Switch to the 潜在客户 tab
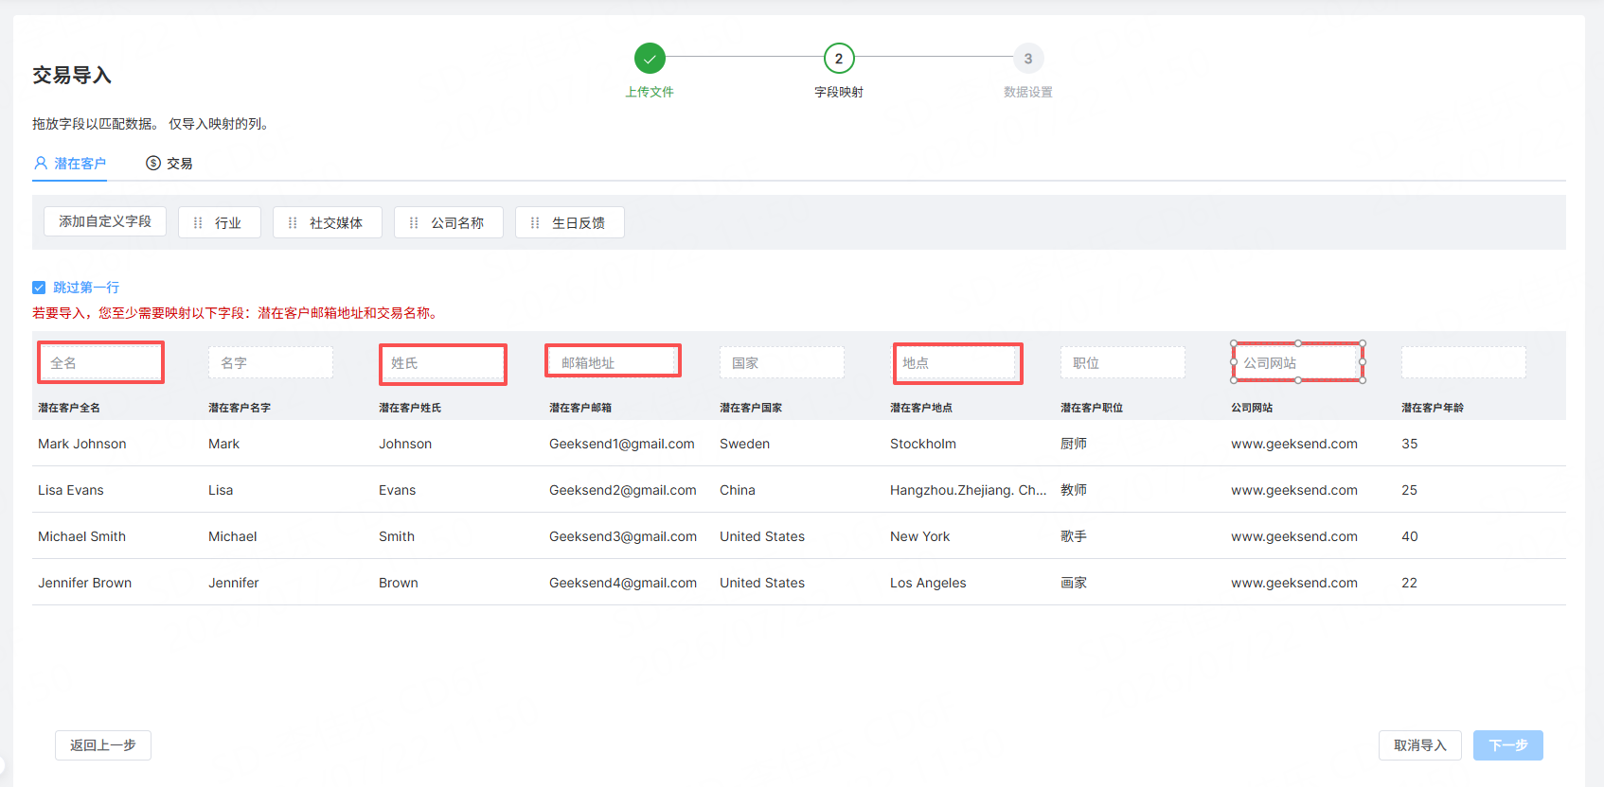The height and width of the screenshot is (787, 1604). point(70,164)
